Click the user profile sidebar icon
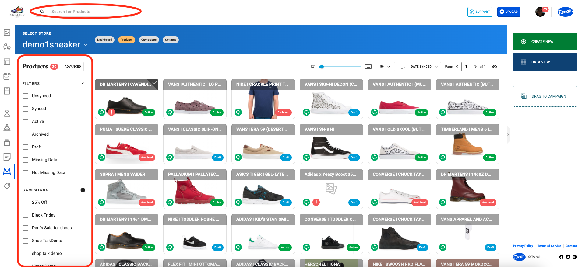The width and height of the screenshot is (582, 267). (x=7, y=113)
